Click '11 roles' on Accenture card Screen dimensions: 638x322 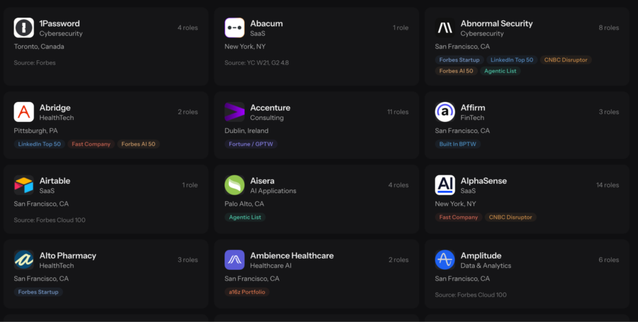(398, 112)
